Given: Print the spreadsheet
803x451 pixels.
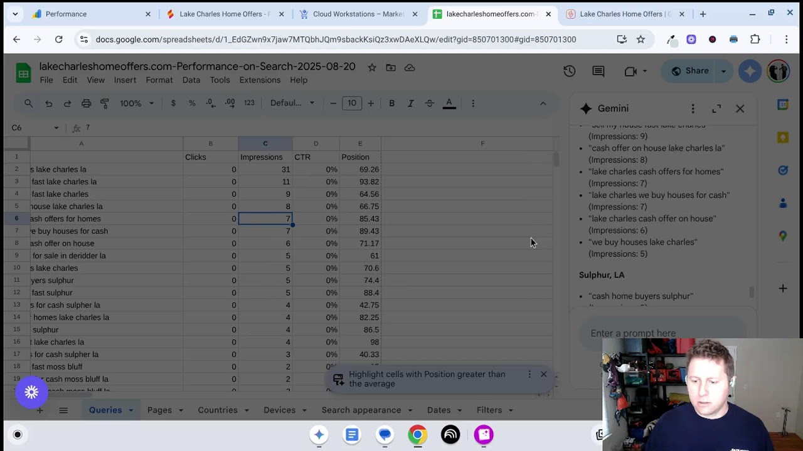Looking at the screenshot, I should (86, 103).
